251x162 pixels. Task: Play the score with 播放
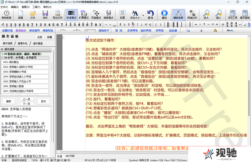tap(164, 15)
